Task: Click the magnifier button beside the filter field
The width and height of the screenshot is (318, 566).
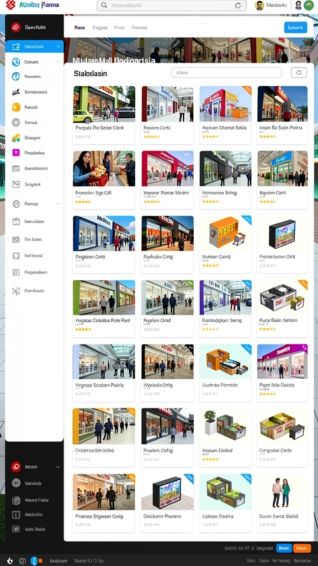Action: pos(299,72)
